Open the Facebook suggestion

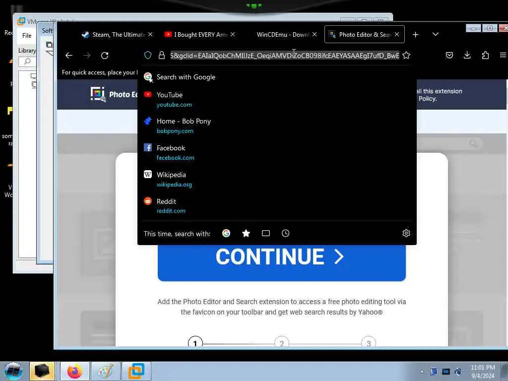pyautogui.click(x=277, y=153)
